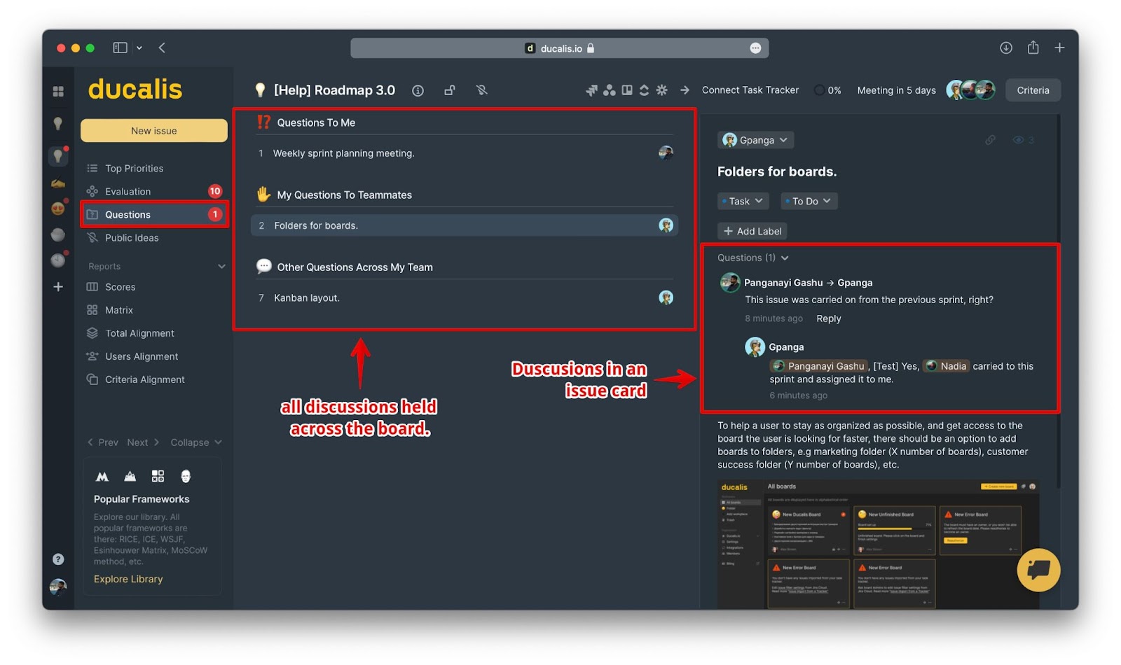Click the board info icon next to Roadmap 3.0
Image resolution: width=1121 pixels, height=665 pixels.
pyautogui.click(x=418, y=90)
